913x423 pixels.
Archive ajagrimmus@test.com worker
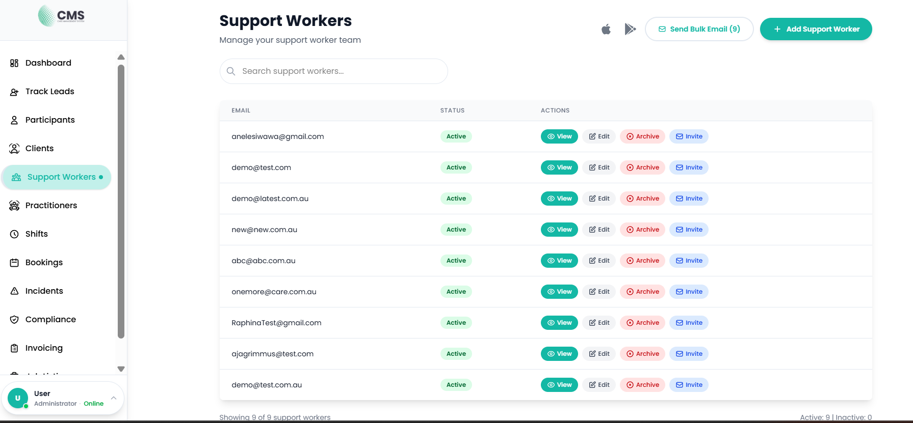pyautogui.click(x=642, y=354)
